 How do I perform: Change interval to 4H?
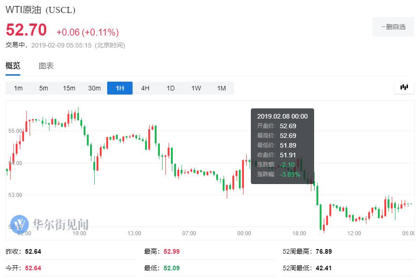tap(145, 88)
